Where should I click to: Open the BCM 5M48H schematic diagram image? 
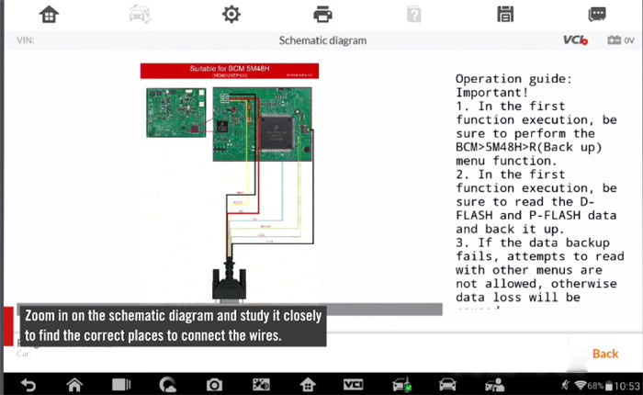[x=230, y=183]
